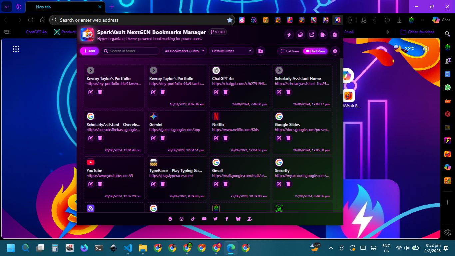Delete the Netflix bookmark

point(226,138)
